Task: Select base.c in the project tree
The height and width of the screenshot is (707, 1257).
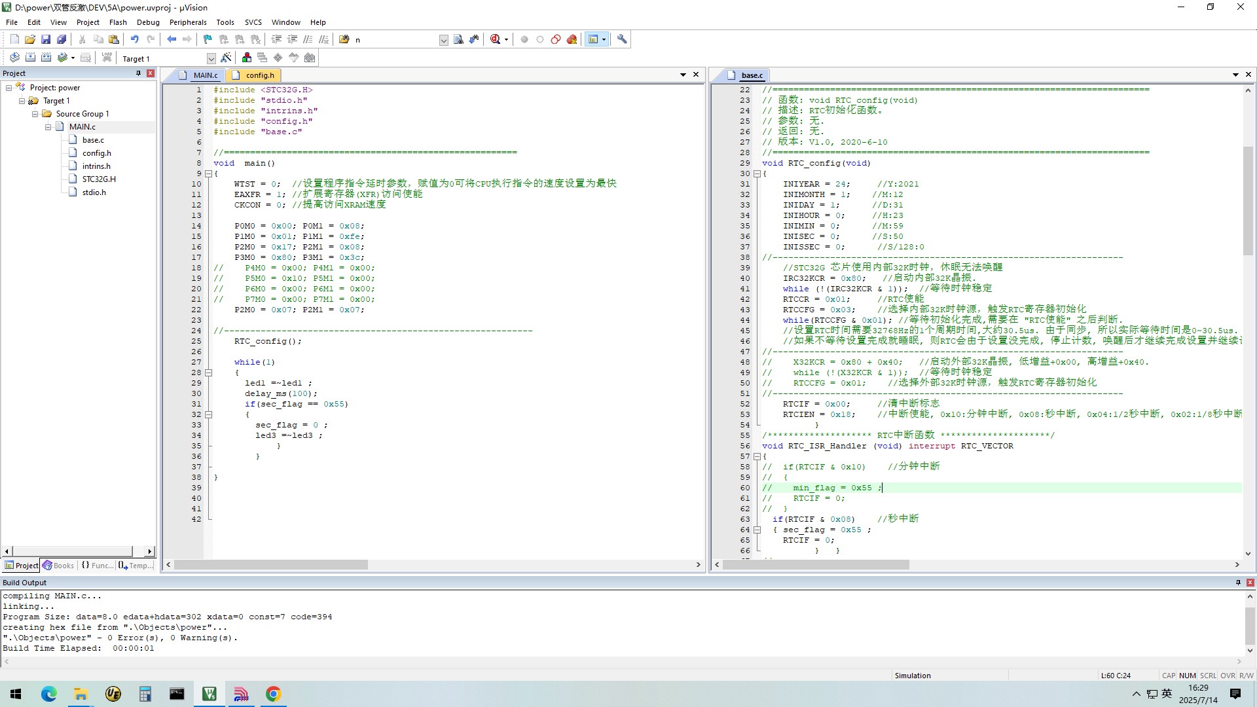Action: pyautogui.click(x=93, y=140)
